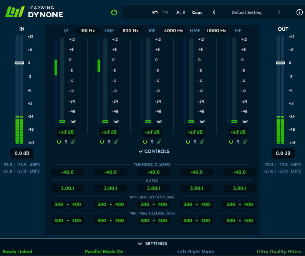Solo the MF band
This screenshot has height=256, width=305.
click(x=152, y=142)
